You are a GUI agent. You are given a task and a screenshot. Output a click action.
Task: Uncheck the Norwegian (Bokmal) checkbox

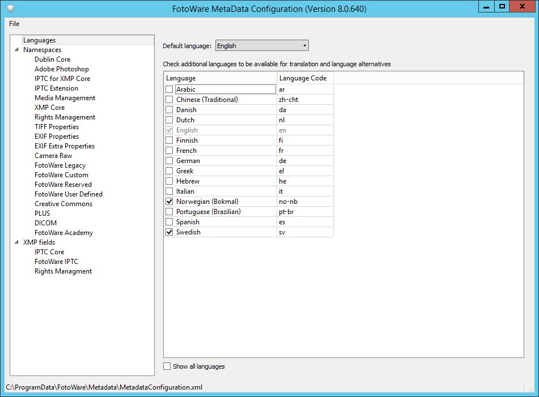tap(169, 202)
